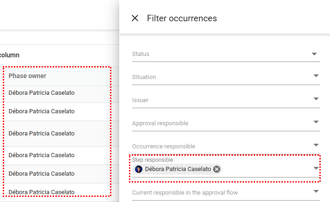The image size is (330, 202).
Task: Open Current responsible in approval flow dropdown
Action: point(315,191)
